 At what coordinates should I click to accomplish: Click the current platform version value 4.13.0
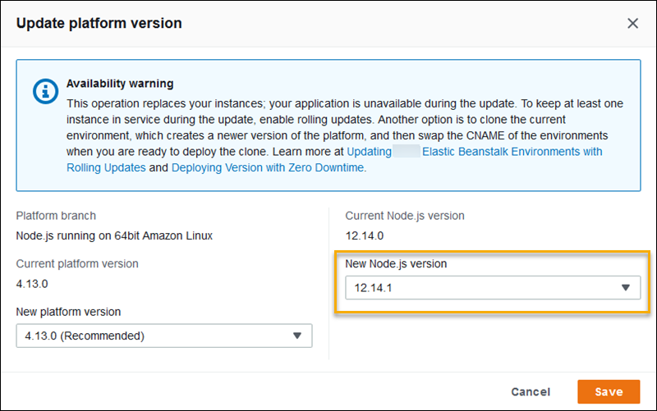coord(33,283)
